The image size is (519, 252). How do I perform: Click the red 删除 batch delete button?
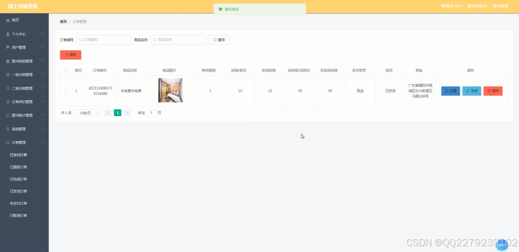point(70,54)
